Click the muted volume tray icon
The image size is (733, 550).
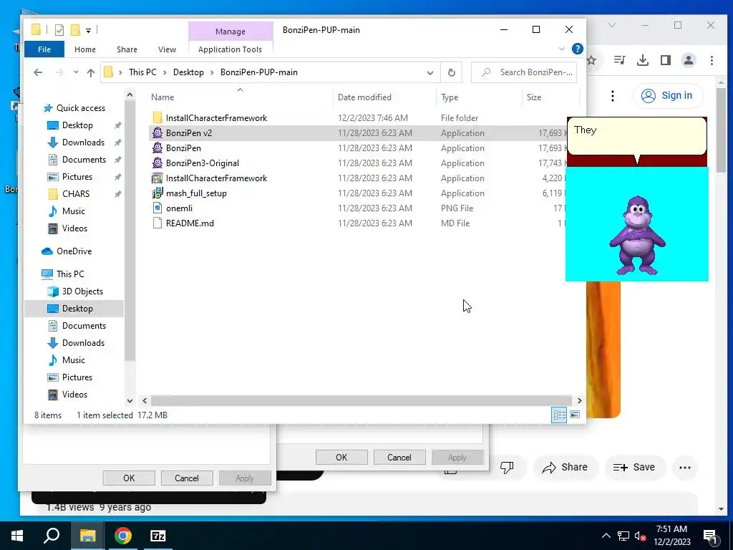pyautogui.click(x=641, y=536)
